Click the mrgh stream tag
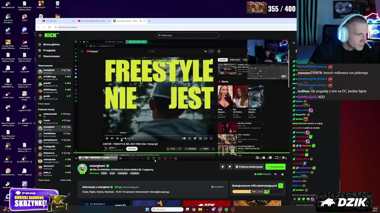The width and height of the screenshot is (380, 213). [112, 173]
